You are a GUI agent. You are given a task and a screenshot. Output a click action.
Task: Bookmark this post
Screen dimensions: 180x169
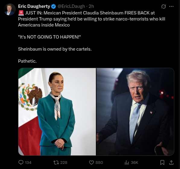[162, 162]
